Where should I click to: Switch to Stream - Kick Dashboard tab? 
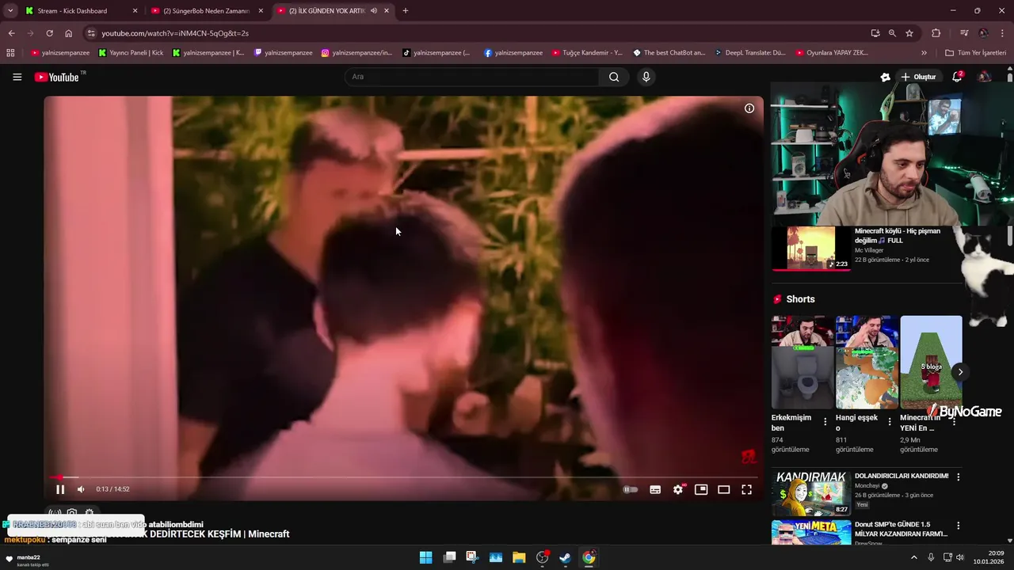pyautogui.click(x=79, y=11)
